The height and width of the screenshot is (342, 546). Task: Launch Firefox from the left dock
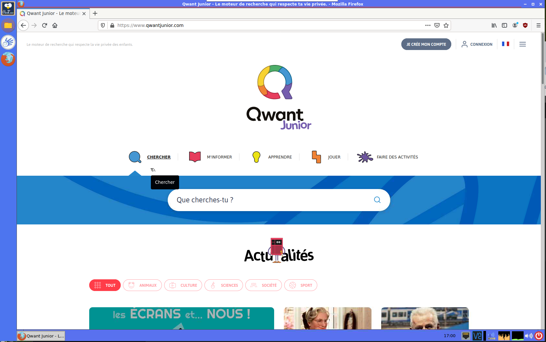[8, 59]
